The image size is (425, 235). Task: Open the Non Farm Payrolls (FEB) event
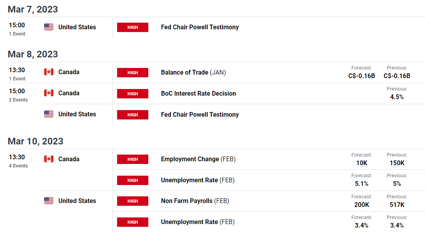pyautogui.click(x=195, y=201)
